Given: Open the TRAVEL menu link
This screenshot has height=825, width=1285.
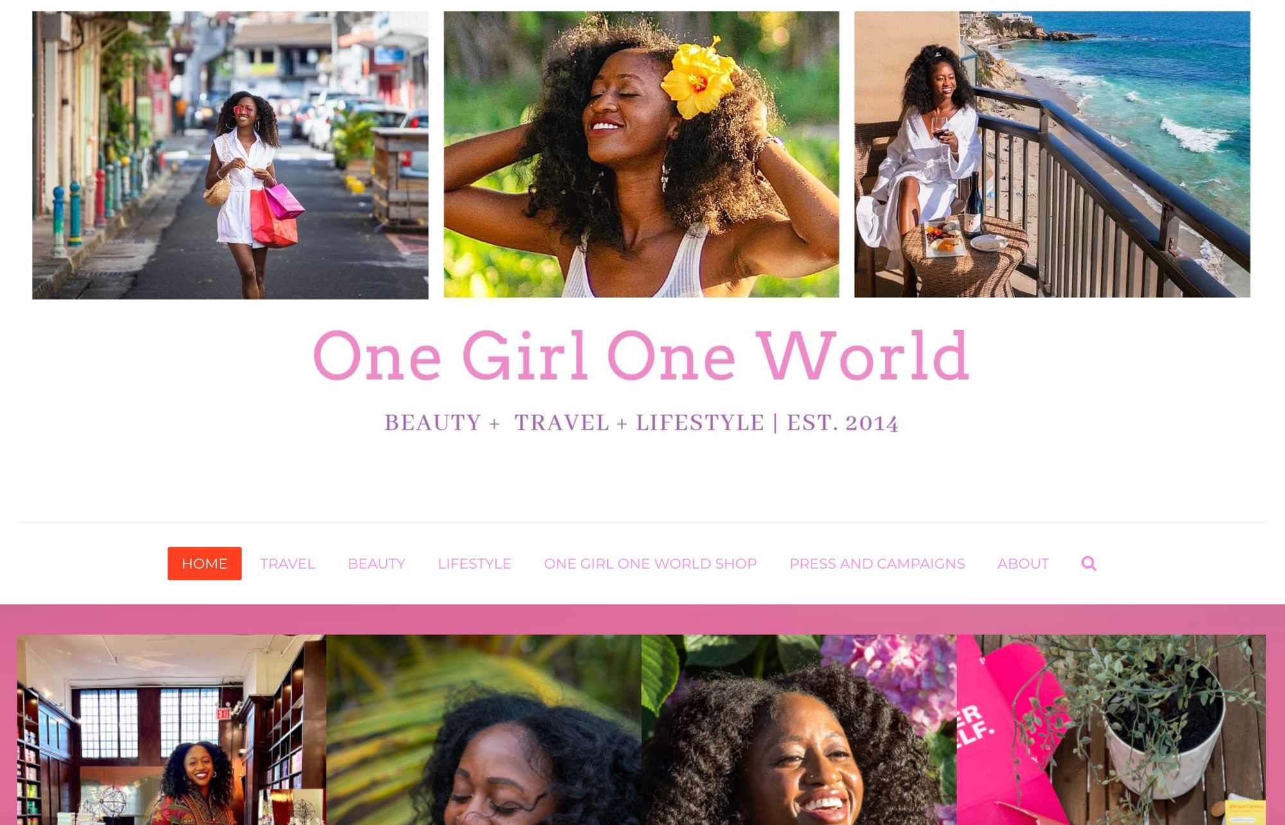Looking at the screenshot, I should pyautogui.click(x=287, y=563).
